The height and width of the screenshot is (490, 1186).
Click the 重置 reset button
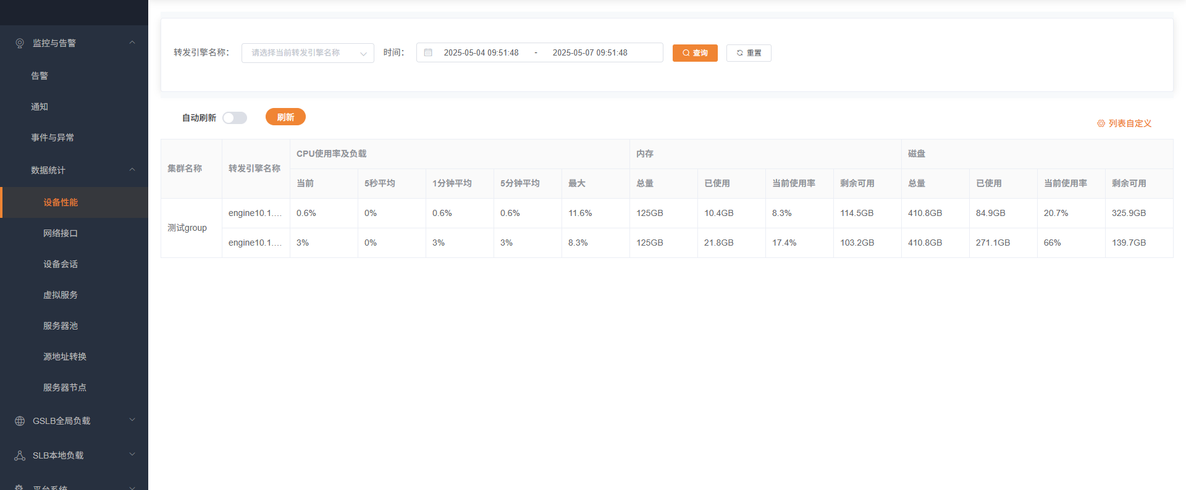point(749,53)
